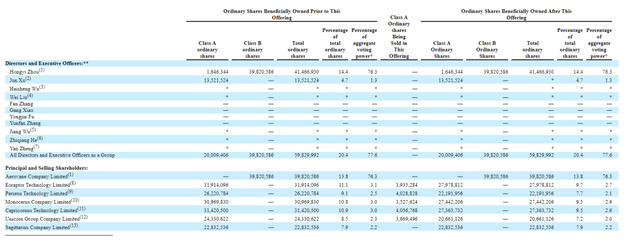The image size is (627, 240).
Task: Click Capricornus after-offering Class A 27,363,732
Action: click(x=451, y=210)
